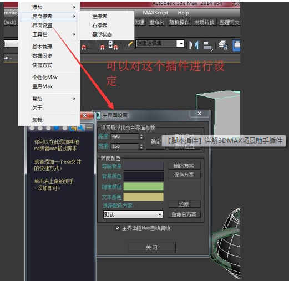Click the 保存方案 button
289x281 pixels.
click(184, 175)
